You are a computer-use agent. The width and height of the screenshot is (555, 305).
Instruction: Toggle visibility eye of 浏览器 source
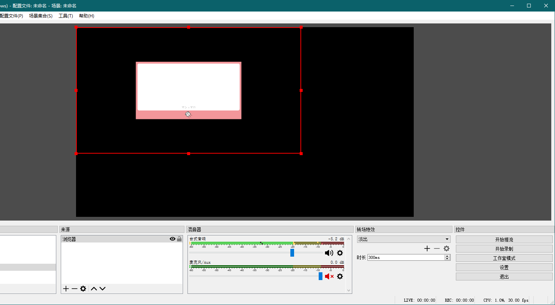coord(173,239)
